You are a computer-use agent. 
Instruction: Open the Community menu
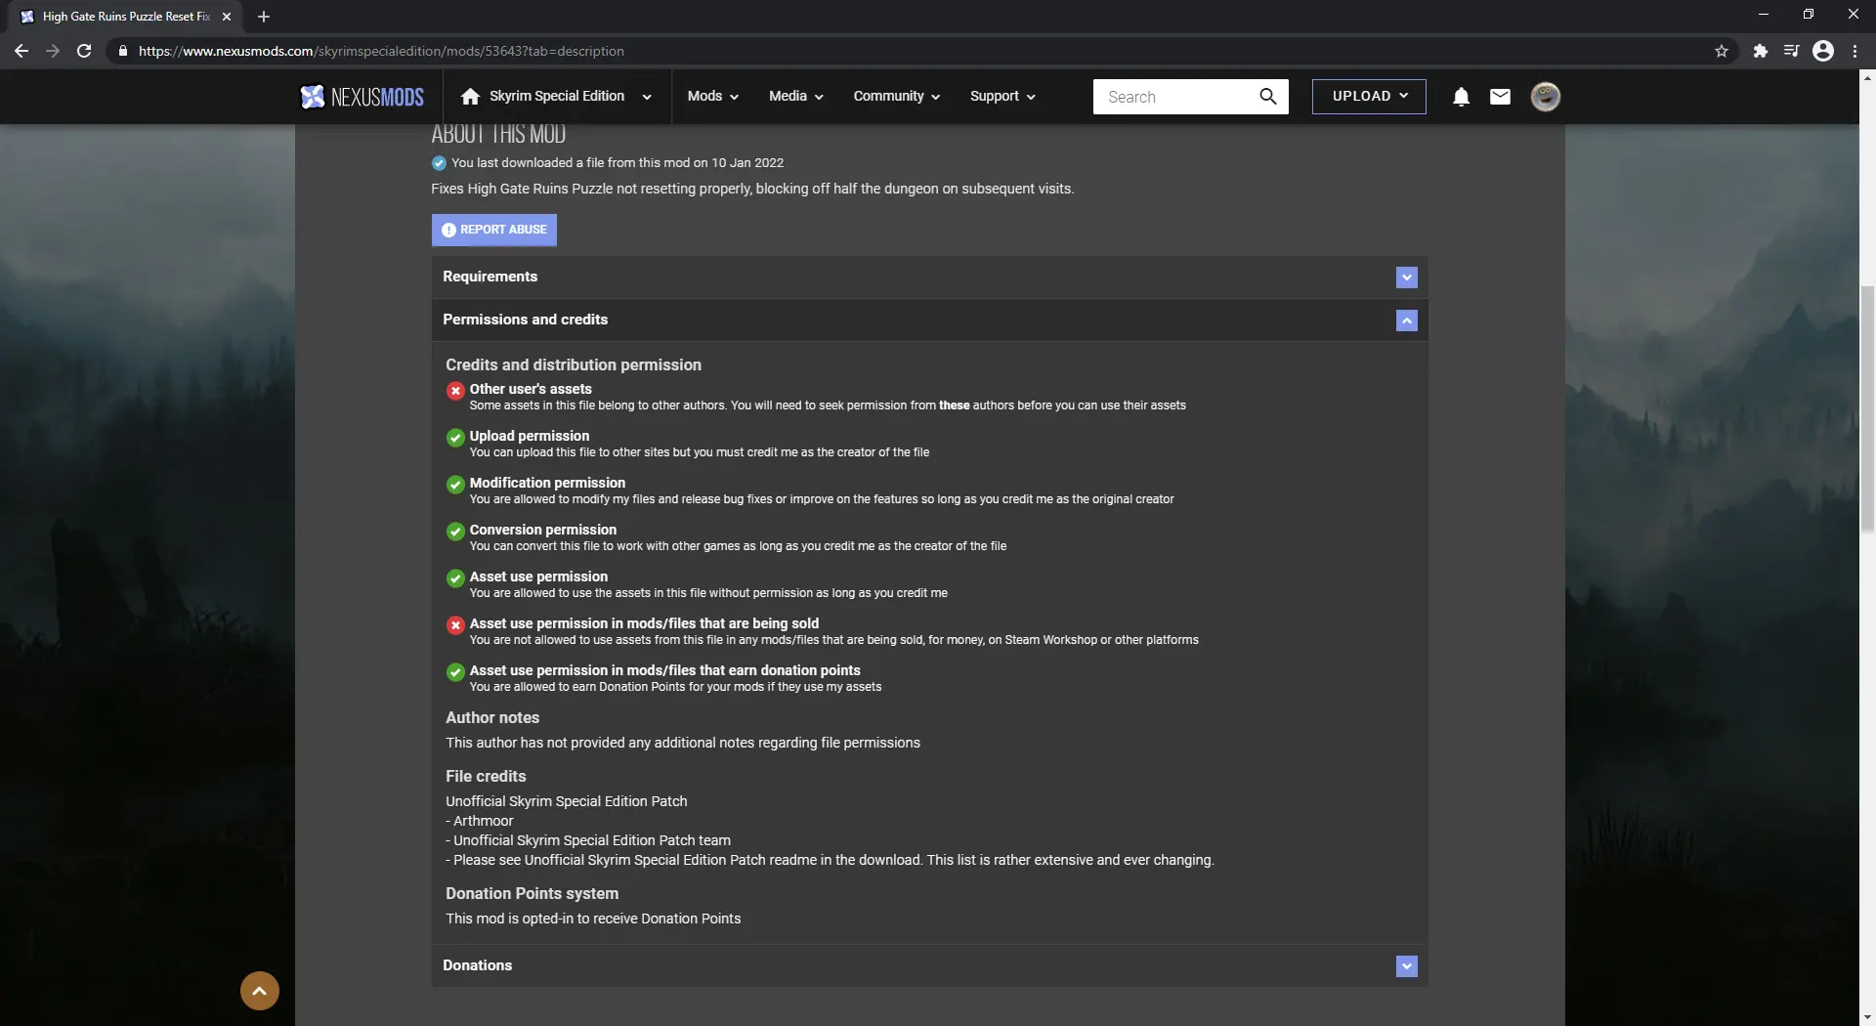click(896, 97)
